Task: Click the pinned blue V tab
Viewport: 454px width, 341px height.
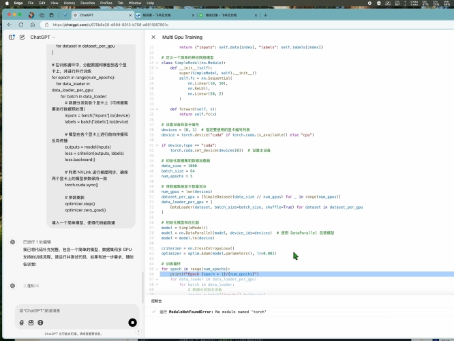Action: coord(65,15)
